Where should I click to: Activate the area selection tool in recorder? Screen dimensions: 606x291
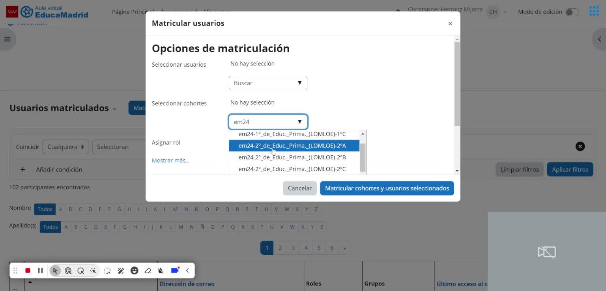(107, 270)
